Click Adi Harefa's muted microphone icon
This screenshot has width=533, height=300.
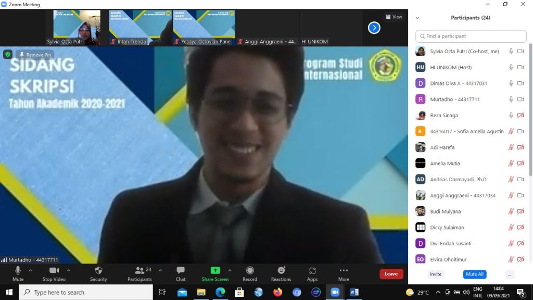tap(511, 147)
